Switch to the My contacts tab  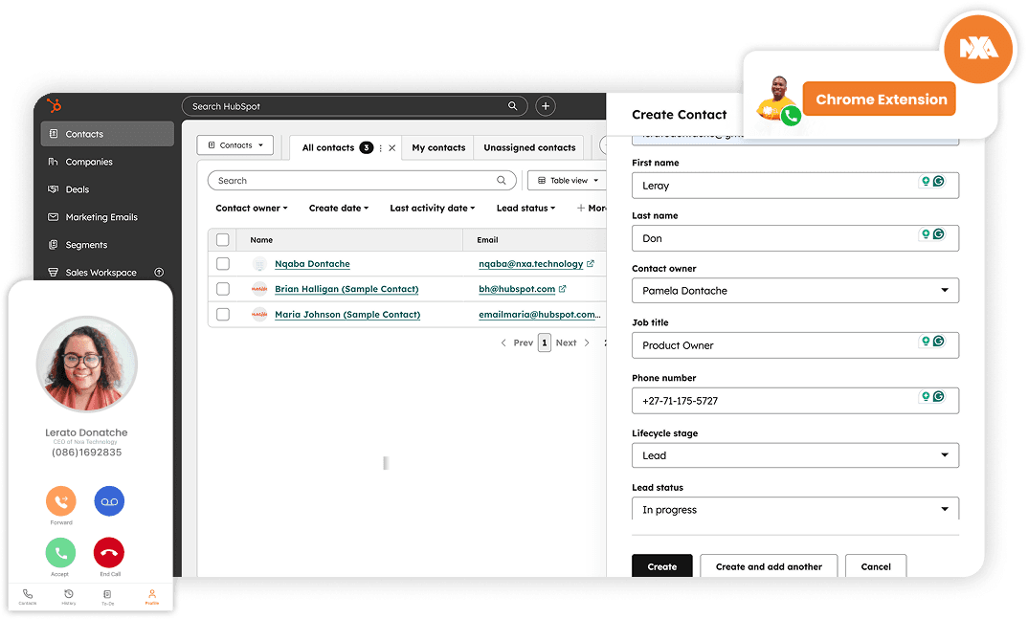tap(438, 148)
